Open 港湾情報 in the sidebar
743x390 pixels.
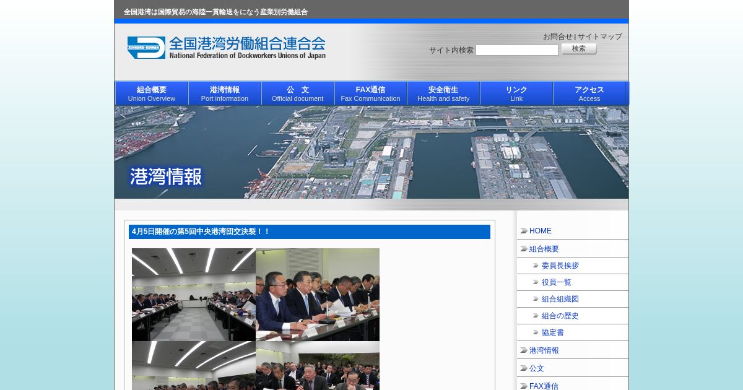point(544,350)
